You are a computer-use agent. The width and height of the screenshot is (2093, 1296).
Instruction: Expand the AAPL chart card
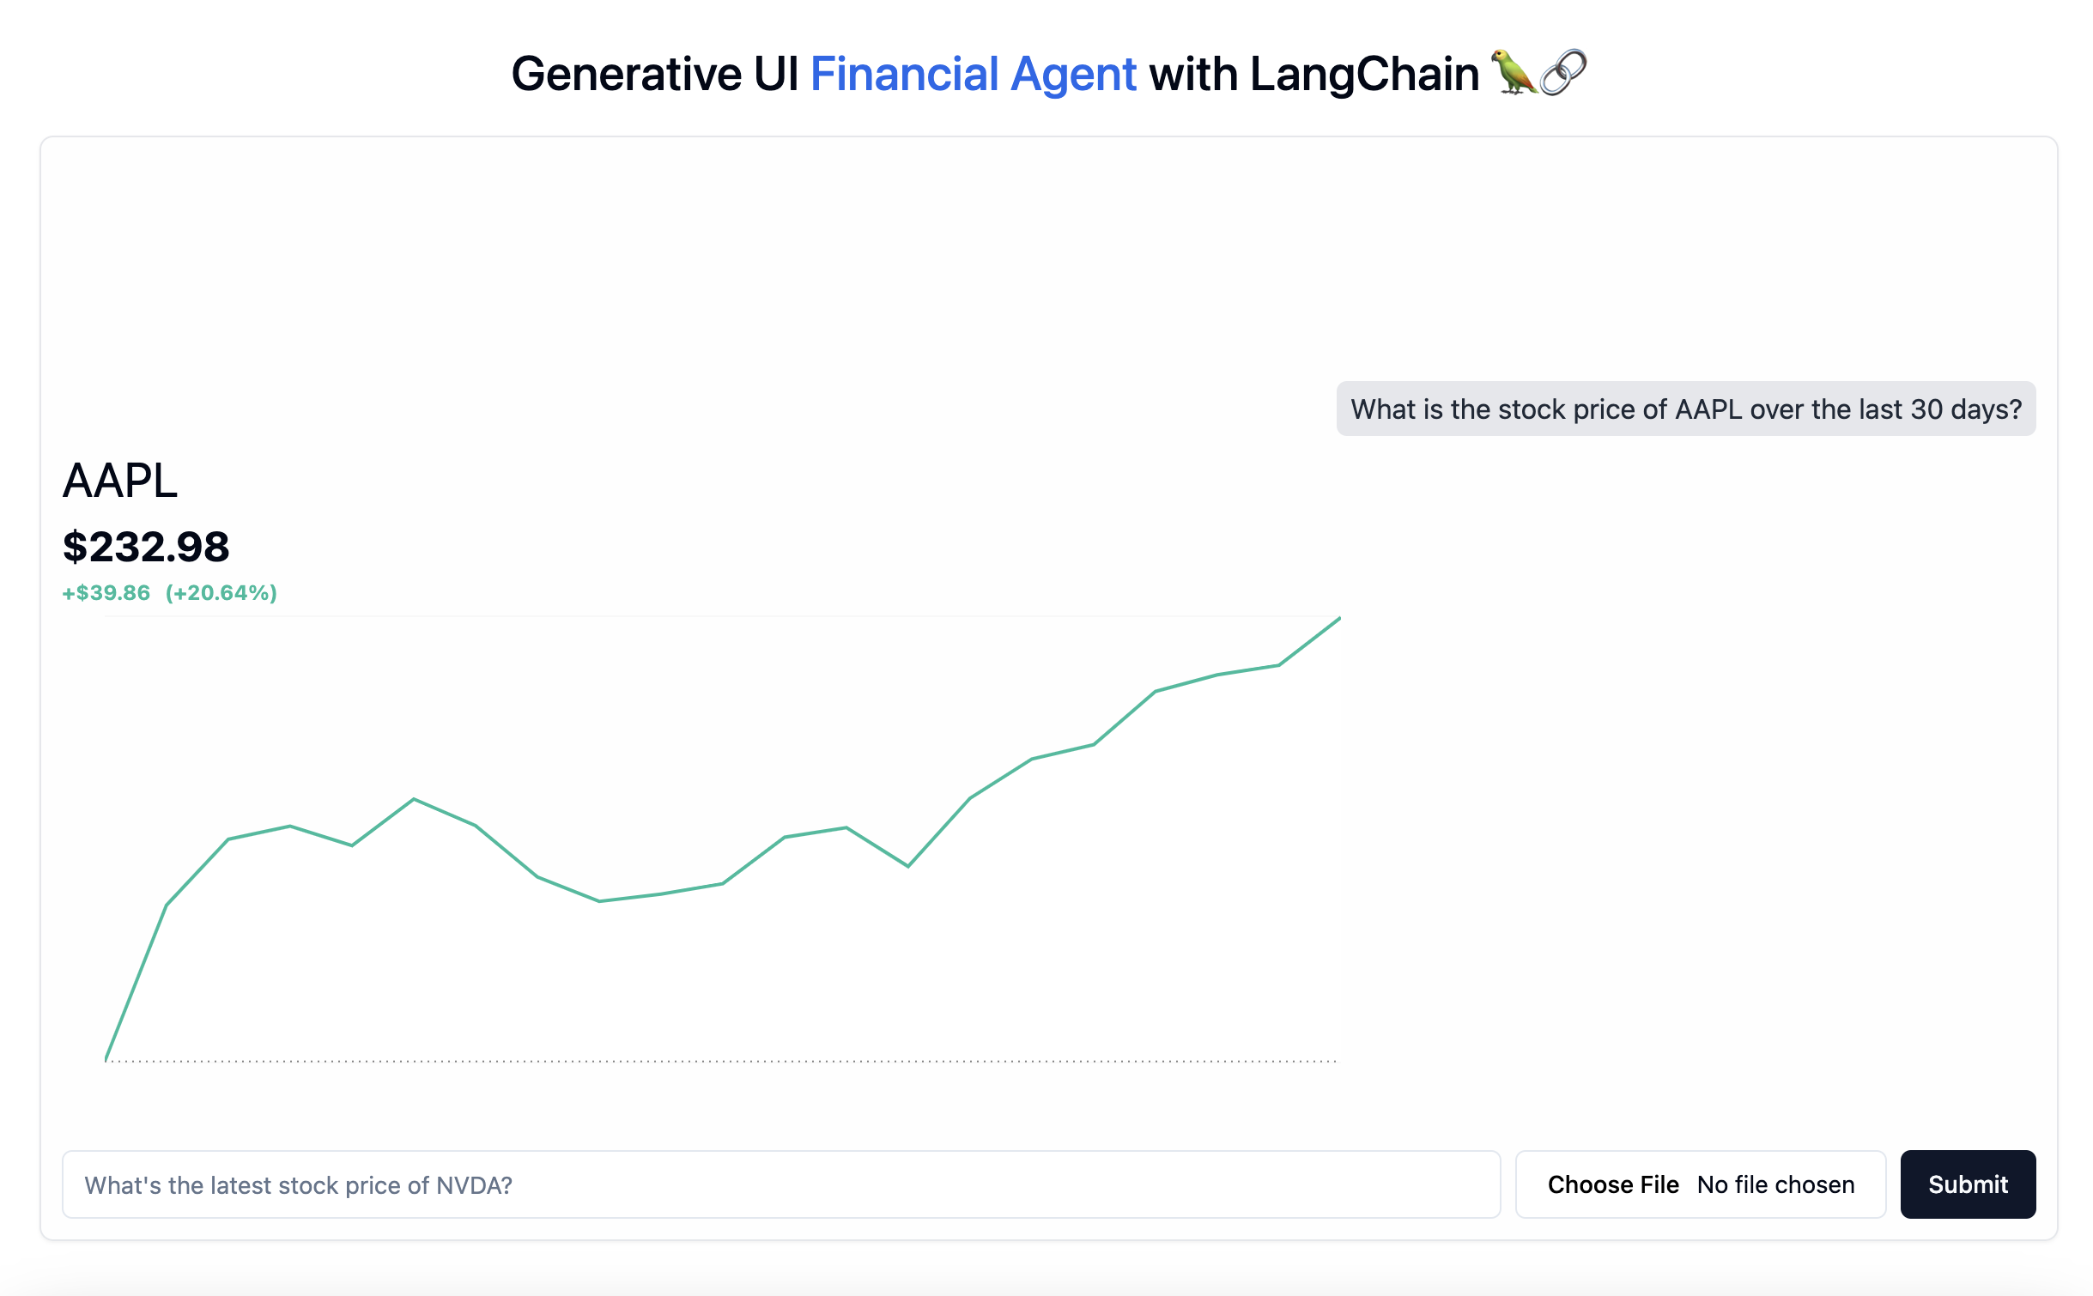click(687, 772)
